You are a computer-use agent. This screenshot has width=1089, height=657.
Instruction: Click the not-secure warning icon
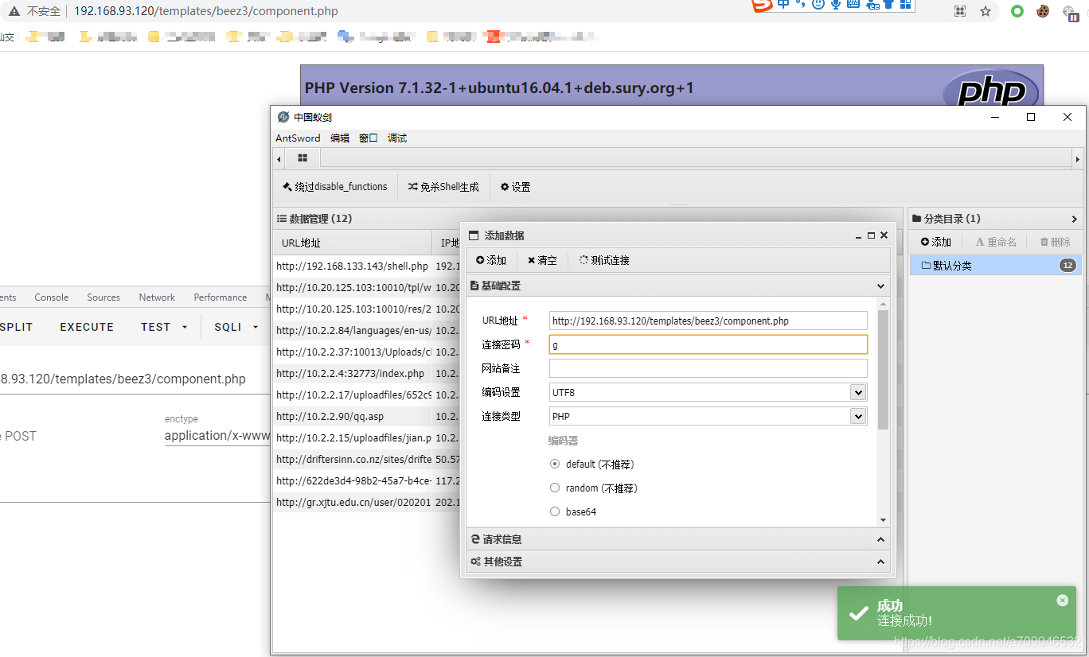pos(14,11)
